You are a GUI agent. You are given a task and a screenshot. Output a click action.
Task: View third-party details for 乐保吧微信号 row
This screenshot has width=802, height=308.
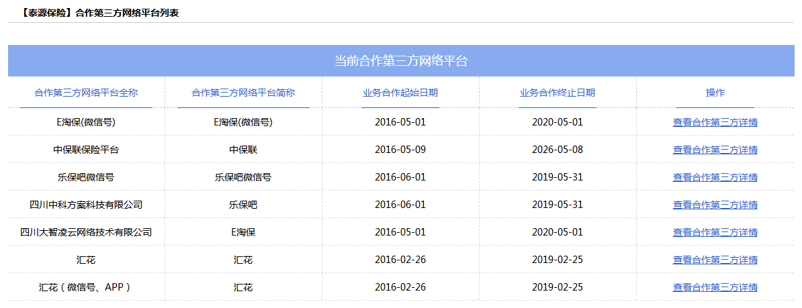coord(715,177)
